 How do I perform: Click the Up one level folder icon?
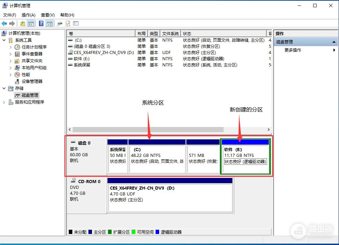coord(23,23)
